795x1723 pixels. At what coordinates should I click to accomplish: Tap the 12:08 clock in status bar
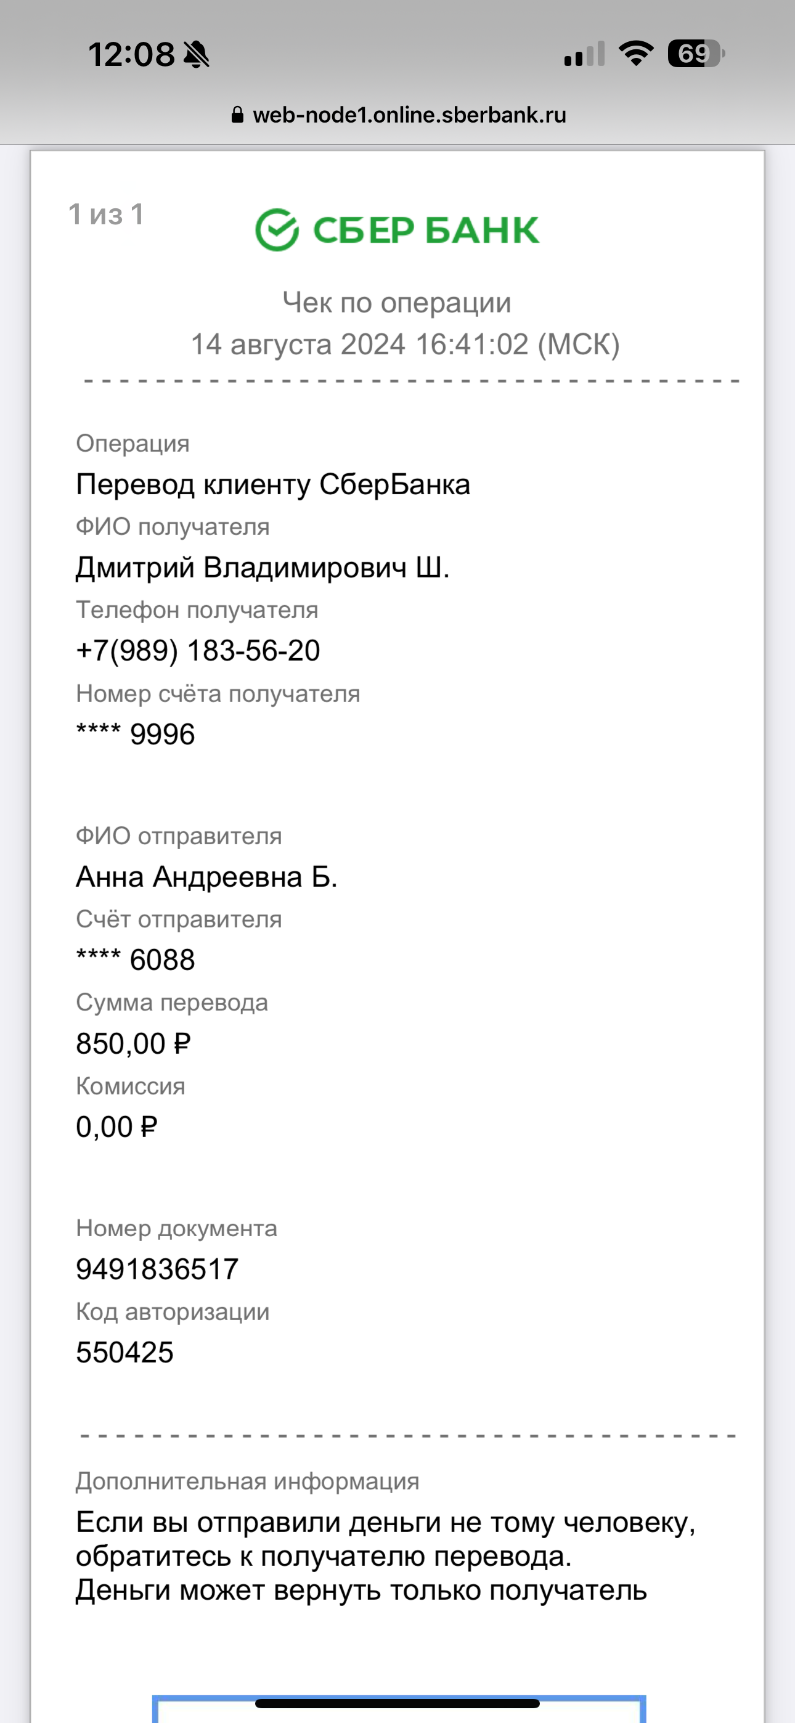point(131,54)
